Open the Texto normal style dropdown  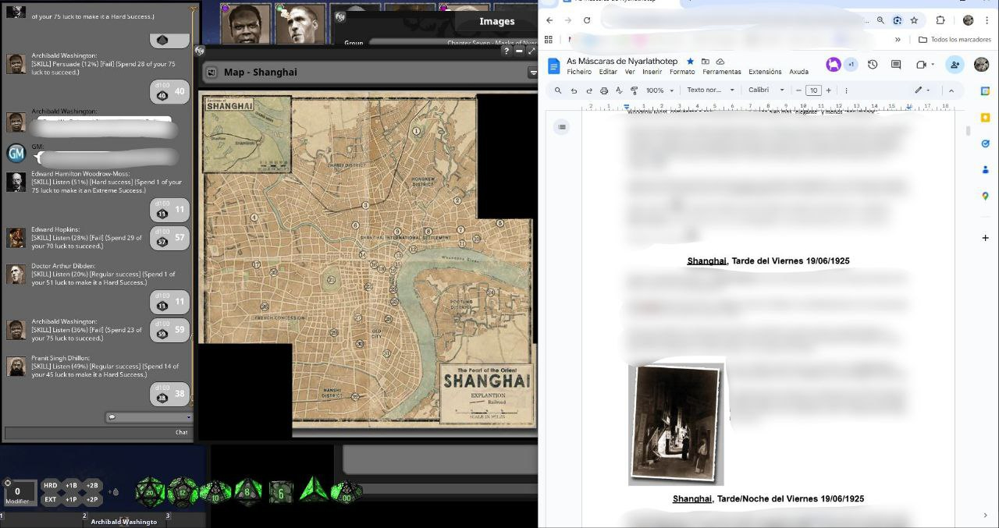pos(710,90)
